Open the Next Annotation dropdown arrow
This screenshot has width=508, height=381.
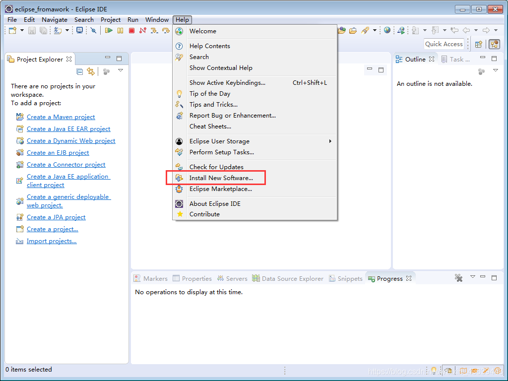425,30
